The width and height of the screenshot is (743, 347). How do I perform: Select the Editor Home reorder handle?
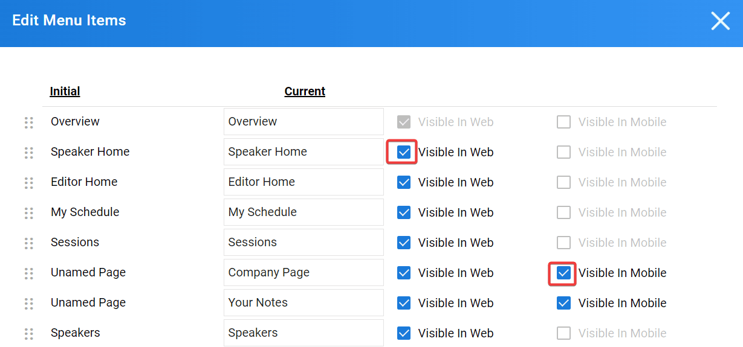point(28,183)
